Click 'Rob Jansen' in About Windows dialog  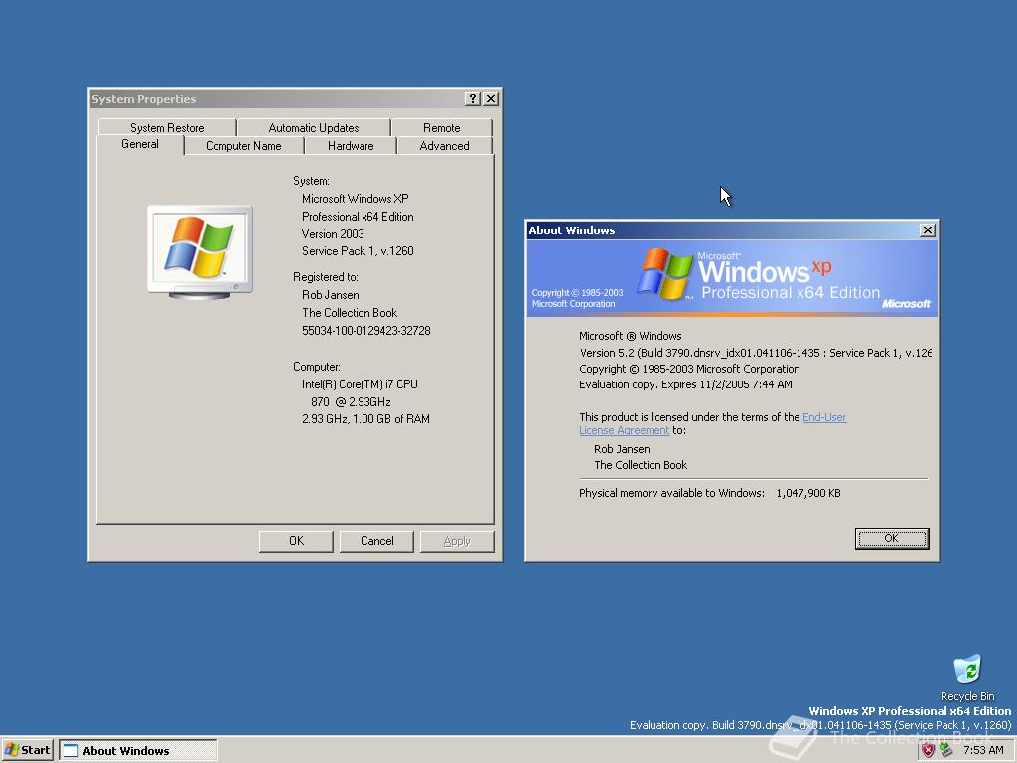(622, 449)
